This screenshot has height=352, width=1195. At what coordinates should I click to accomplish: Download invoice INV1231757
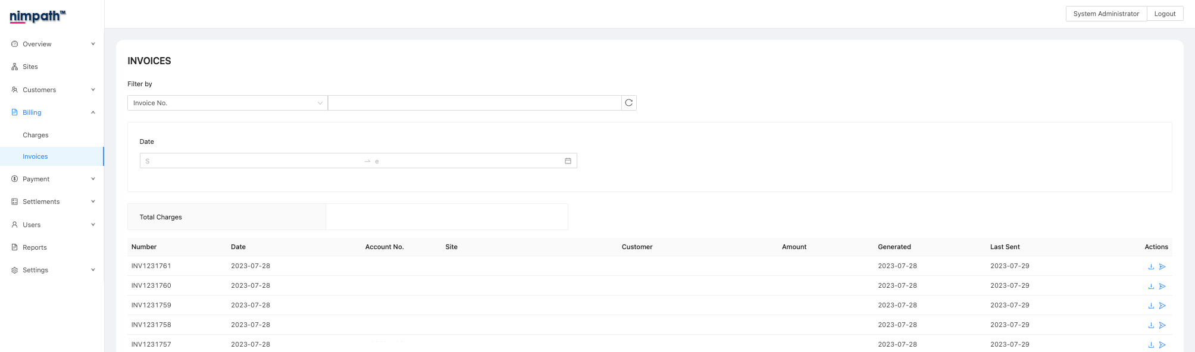(x=1151, y=345)
